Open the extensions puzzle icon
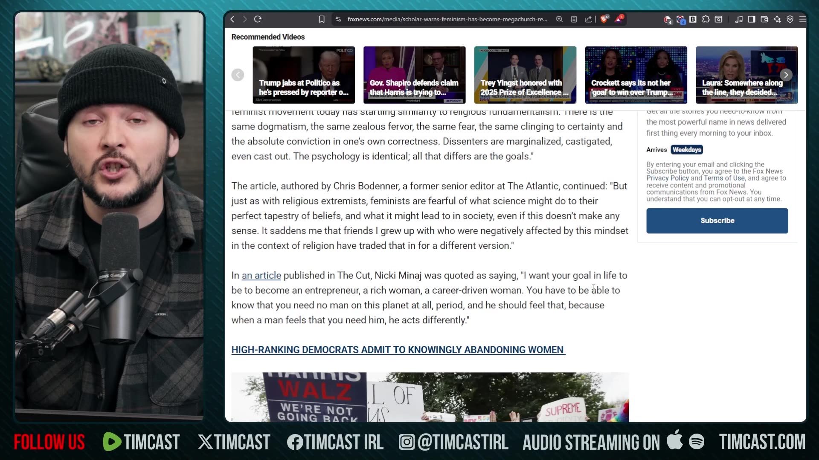The image size is (819, 460). 706,19
